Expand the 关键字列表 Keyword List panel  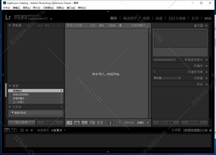click(x=206, y=72)
